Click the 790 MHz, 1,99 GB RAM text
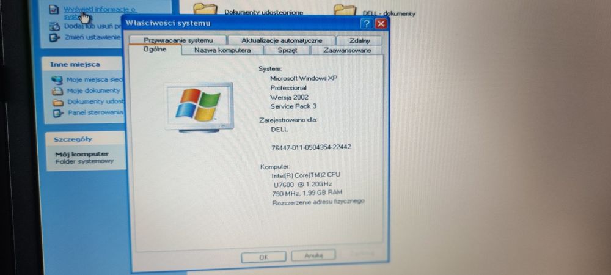 pos(307,193)
